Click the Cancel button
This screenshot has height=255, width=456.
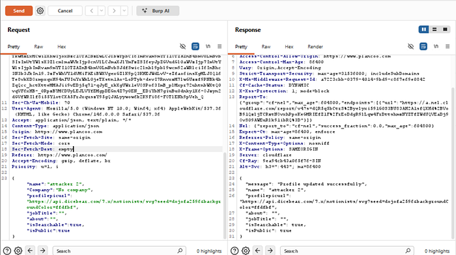pos(65,11)
